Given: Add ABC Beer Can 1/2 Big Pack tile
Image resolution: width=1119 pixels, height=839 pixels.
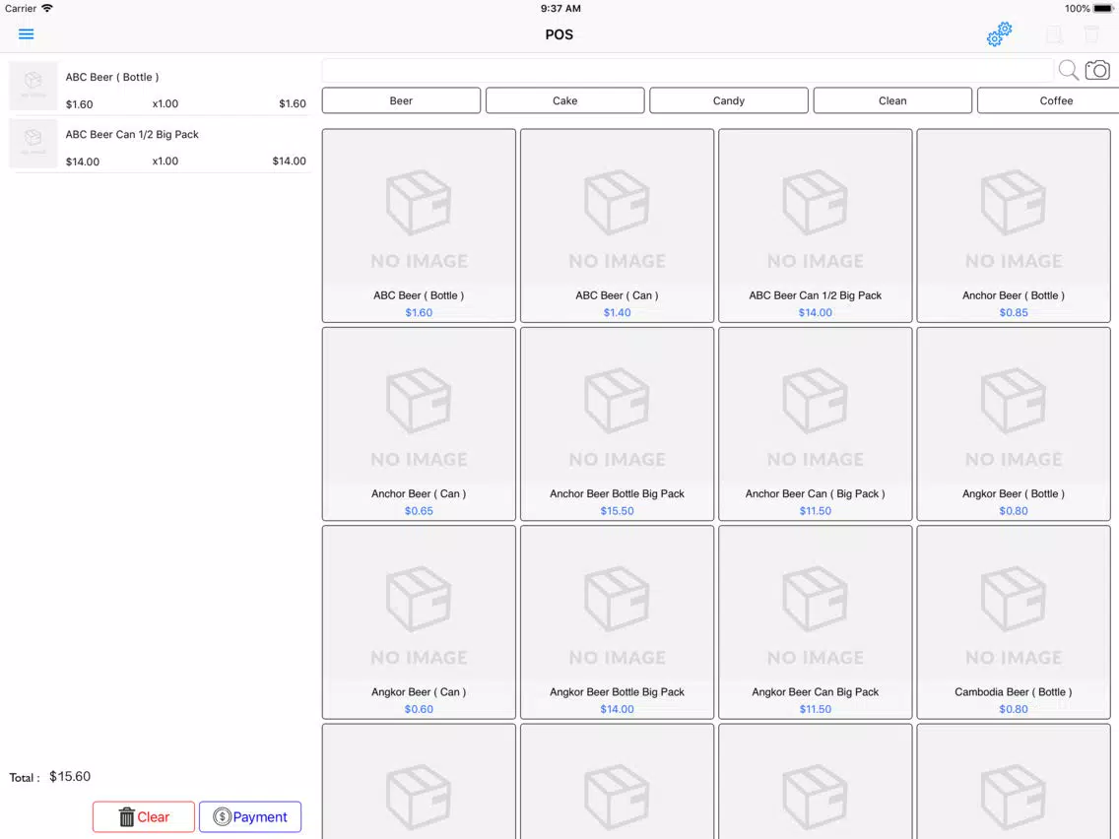Looking at the screenshot, I should [x=815, y=226].
